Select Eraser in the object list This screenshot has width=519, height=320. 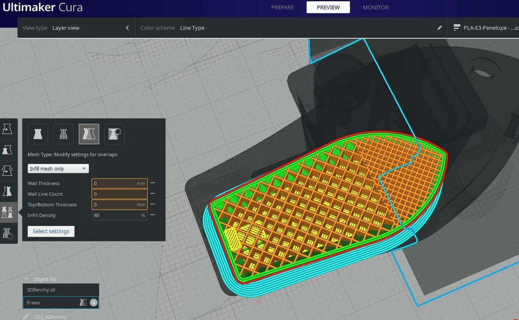click(x=61, y=303)
